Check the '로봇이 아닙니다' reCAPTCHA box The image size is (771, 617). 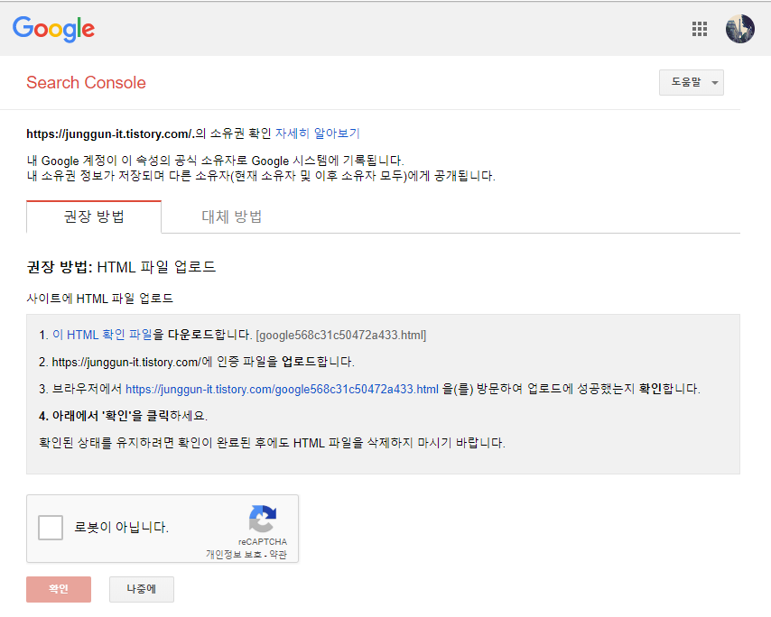(x=51, y=528)
